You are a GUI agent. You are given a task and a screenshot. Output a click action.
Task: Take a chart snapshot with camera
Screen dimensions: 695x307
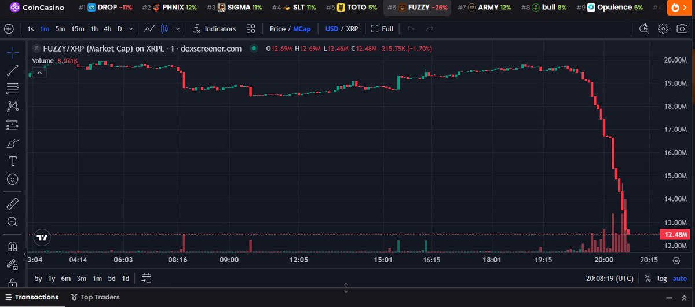coord(683,28)
